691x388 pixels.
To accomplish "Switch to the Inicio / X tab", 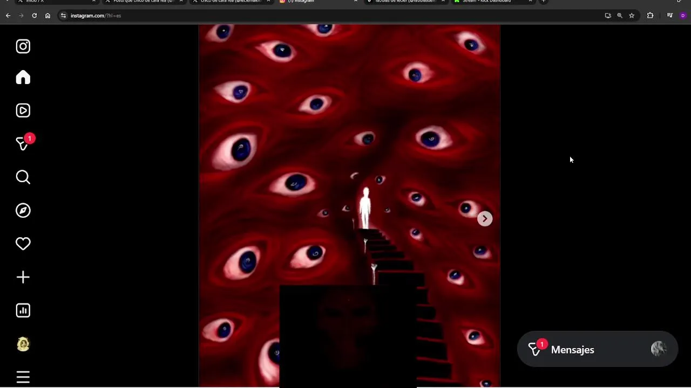I will pos(56,2).
